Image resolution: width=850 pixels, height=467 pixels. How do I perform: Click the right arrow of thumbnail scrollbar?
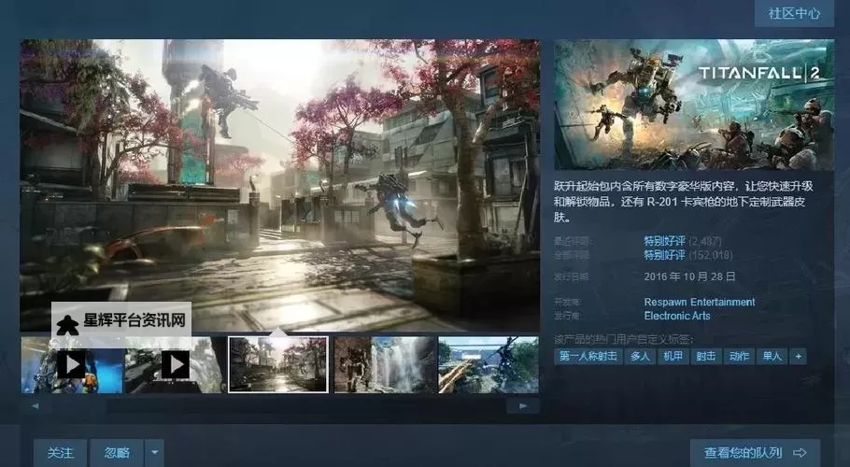pyautogui.click(x=522, y=405)
